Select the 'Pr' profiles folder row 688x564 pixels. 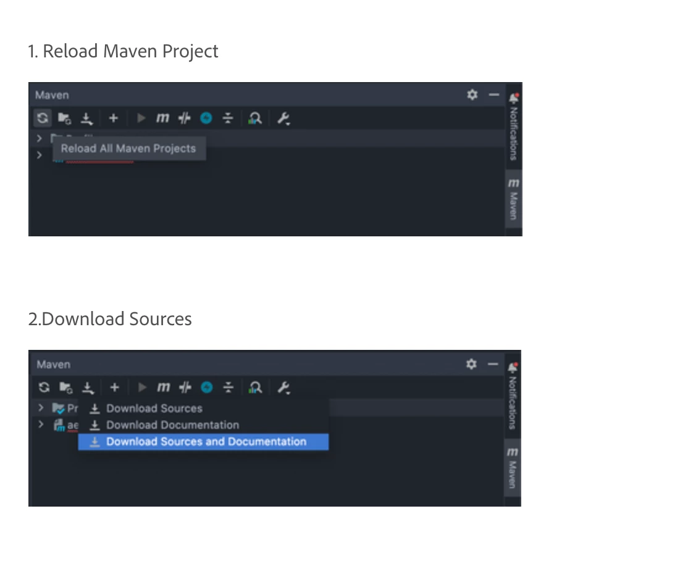(x=64, y=408)
